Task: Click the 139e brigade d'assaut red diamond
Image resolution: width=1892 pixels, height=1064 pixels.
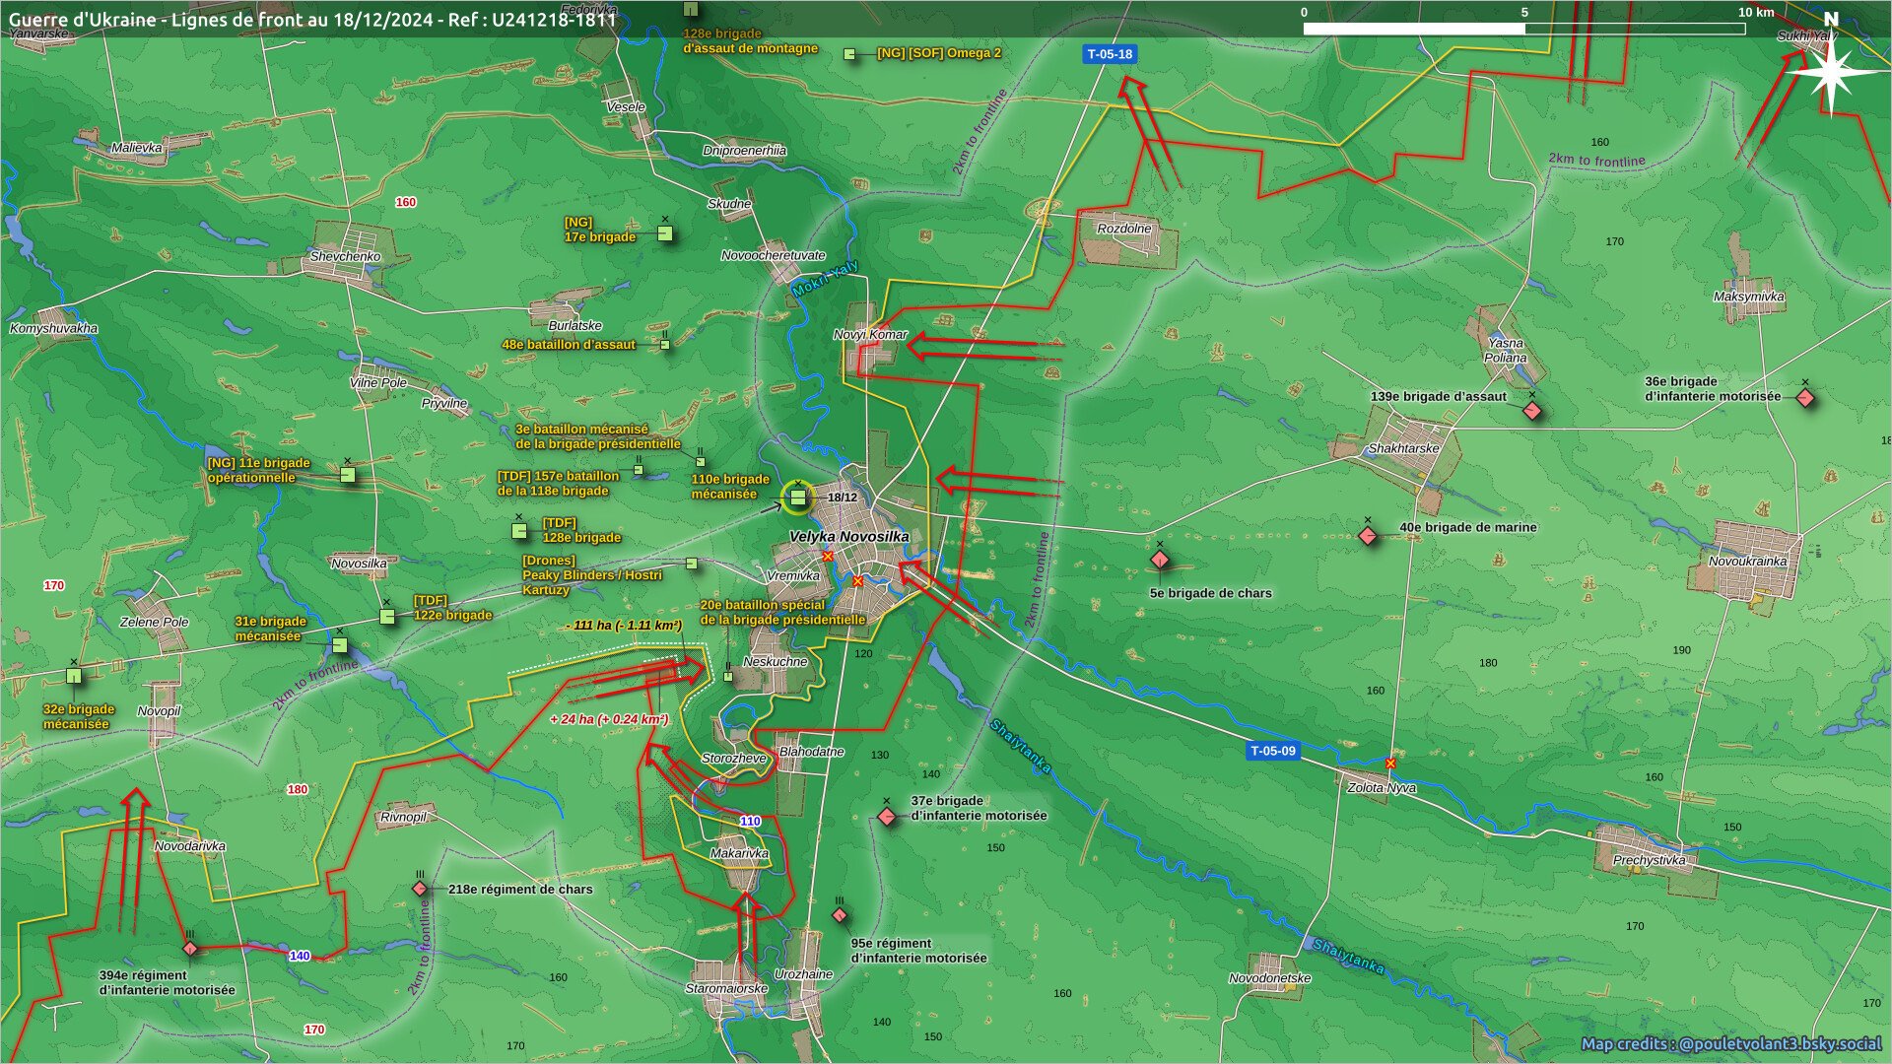Action: point(1532,411)
